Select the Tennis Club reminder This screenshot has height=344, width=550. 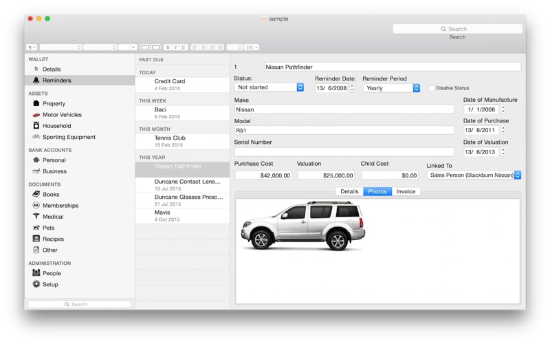coord(182,142)
